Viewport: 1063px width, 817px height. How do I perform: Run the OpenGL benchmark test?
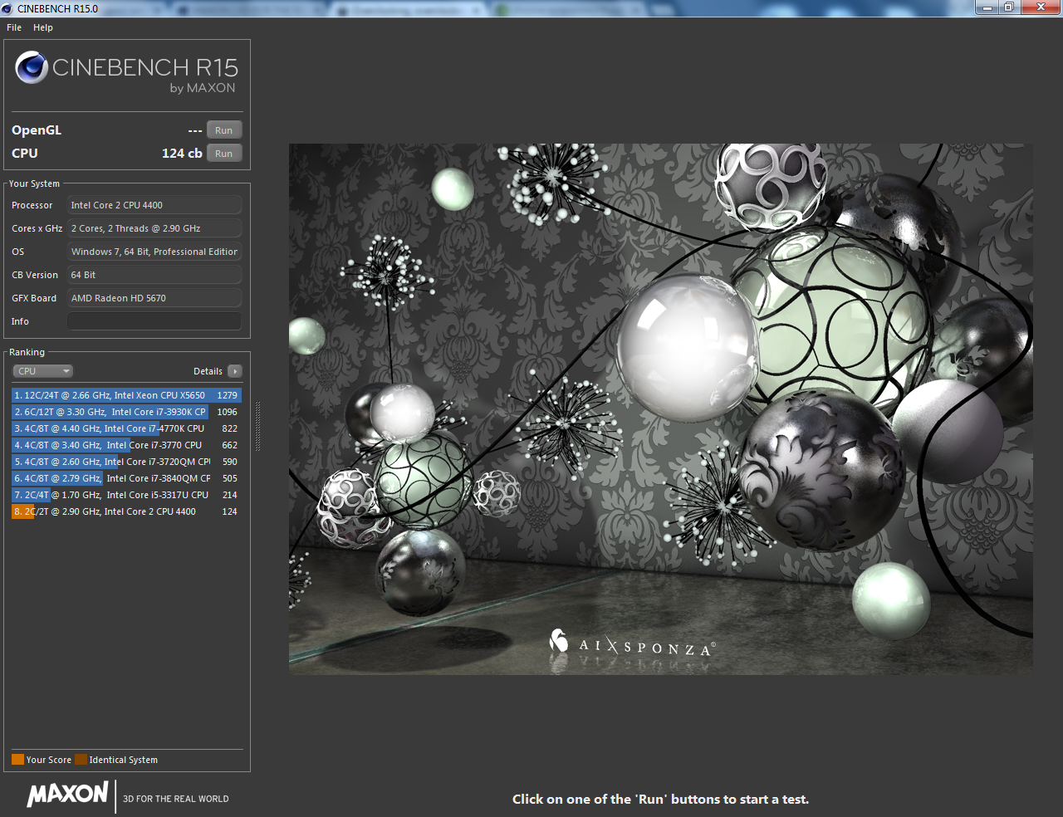point(224,130)
